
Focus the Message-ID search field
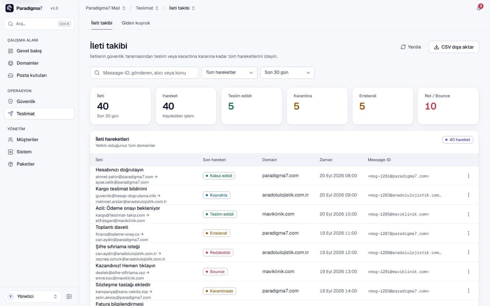click(x=144, y=73)
